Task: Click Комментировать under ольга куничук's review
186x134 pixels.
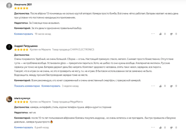Action: point(24,127)
